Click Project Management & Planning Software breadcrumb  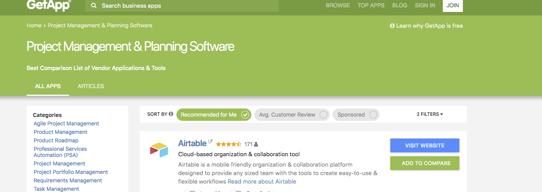click(x=100, y=25)
